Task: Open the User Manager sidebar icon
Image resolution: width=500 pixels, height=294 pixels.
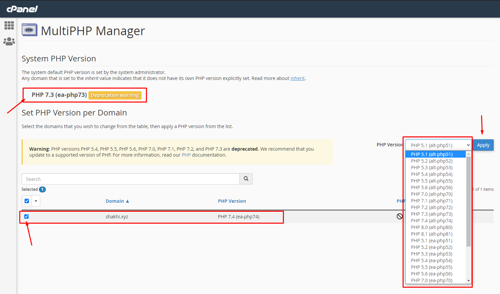Action: [x=9, y=41]
